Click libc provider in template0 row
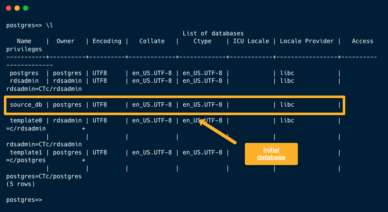Screen dimensions: 388x212 pos(287,121)
